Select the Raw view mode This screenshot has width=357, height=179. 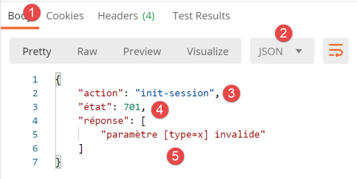(x=87, y=52)
